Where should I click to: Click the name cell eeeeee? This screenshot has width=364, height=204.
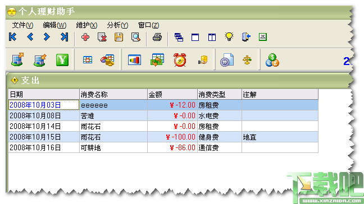[x=113, y=105]
